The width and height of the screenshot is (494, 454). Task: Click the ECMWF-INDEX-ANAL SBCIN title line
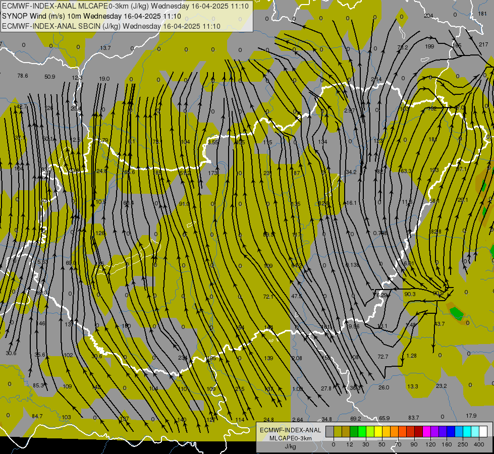coord(111,26)
